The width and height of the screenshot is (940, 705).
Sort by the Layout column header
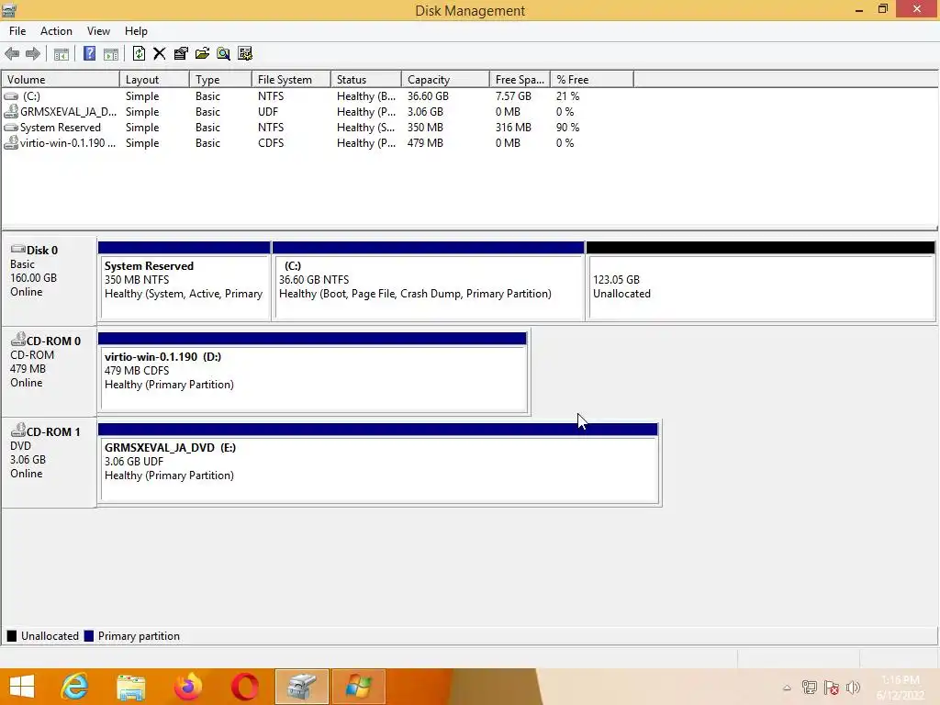click(x=154, y=79)
